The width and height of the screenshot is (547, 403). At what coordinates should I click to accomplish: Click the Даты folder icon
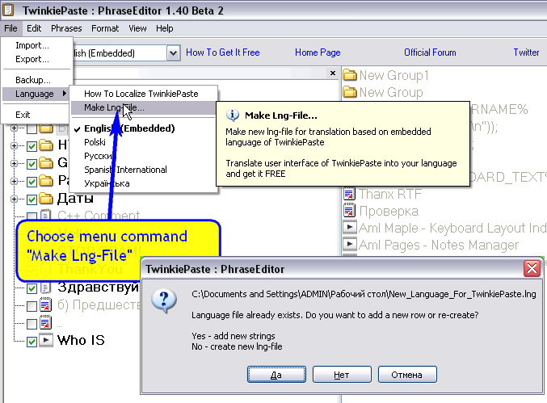coord(46,199)
